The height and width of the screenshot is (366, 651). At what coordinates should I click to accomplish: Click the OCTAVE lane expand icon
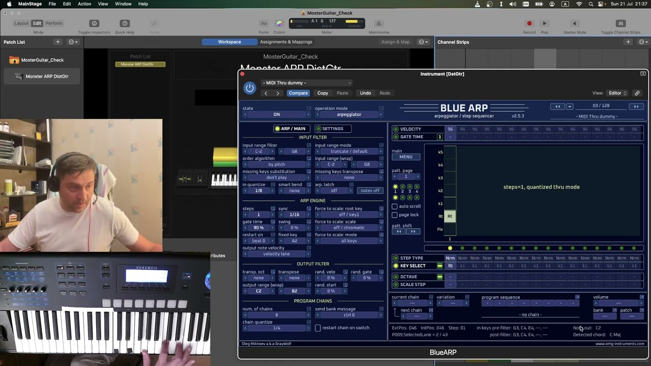pyautogui.click(x=440, y=277)
